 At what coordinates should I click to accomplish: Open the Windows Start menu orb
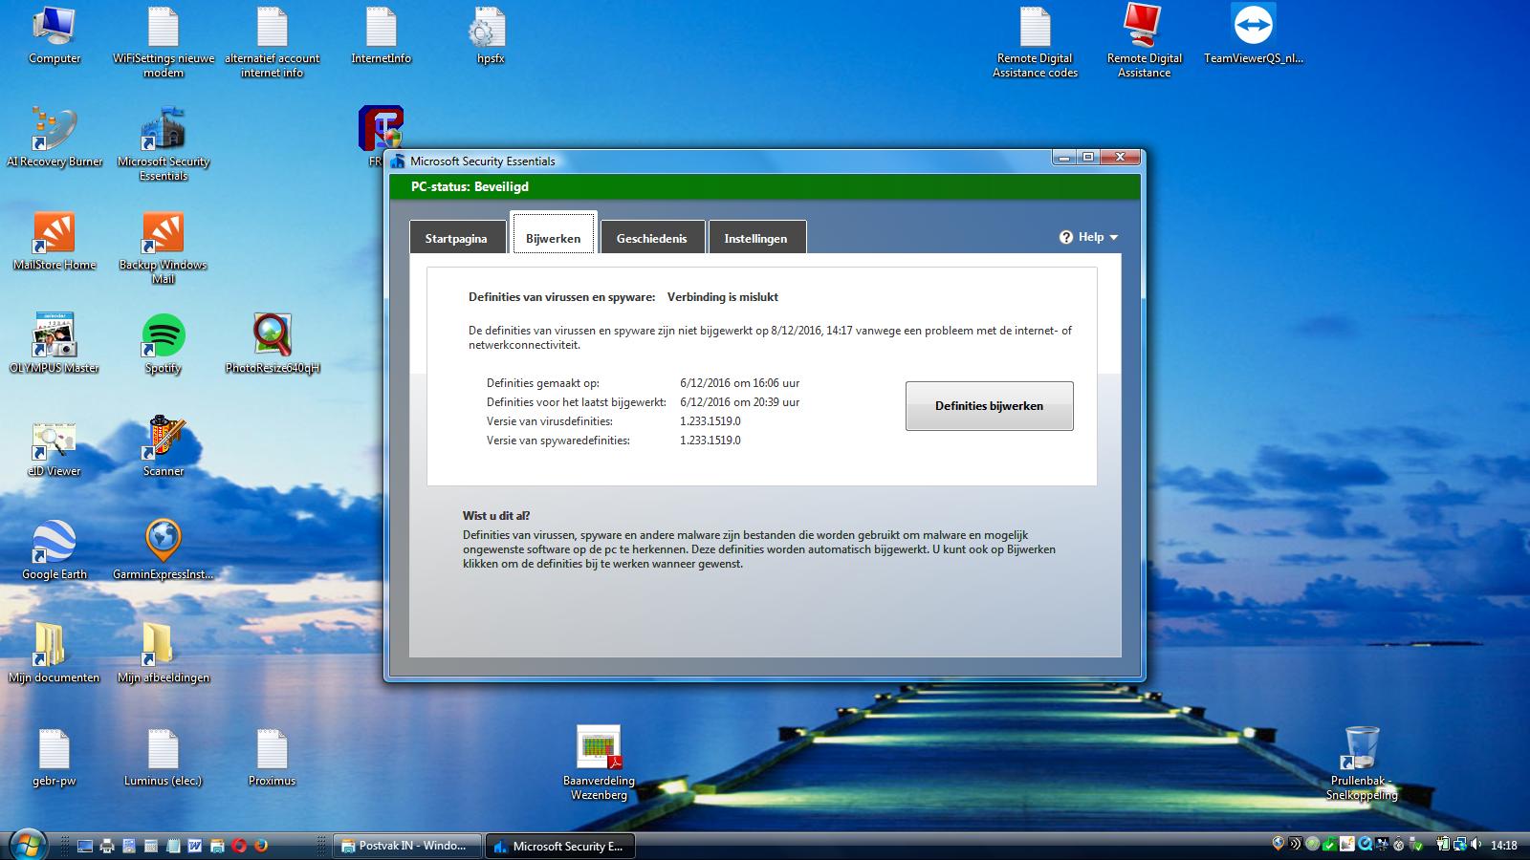[x=26, y=844]
